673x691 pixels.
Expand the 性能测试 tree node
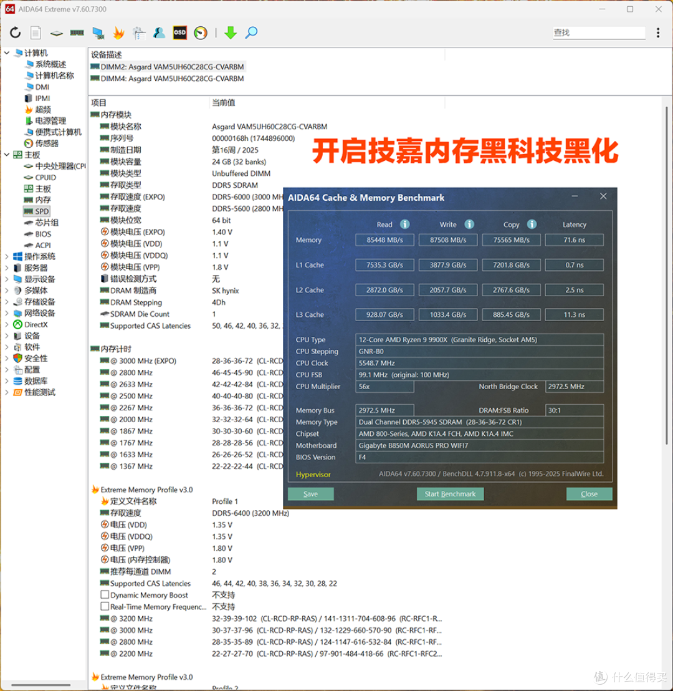click(7, 392)
